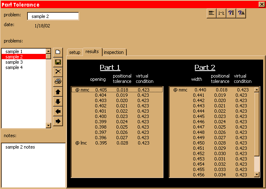Screen dimensions: 266x189
Task: Click the text-lines icon in the top toolbar
Action: tap(211, 13)
